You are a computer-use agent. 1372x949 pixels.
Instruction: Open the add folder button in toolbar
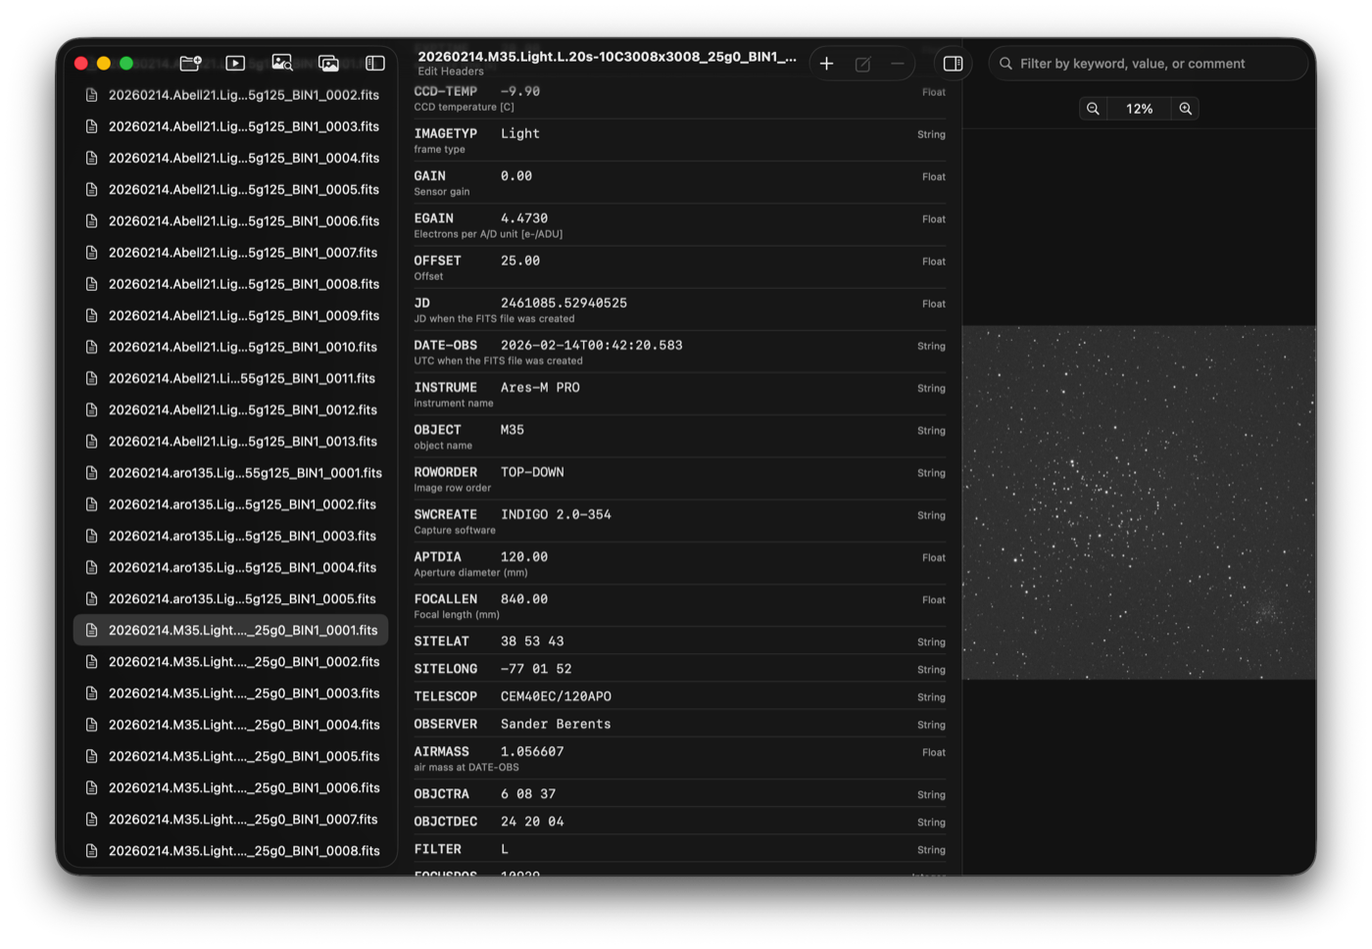(x=191, y=63)
